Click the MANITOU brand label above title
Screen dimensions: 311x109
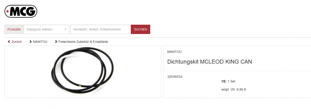[174, 52]
